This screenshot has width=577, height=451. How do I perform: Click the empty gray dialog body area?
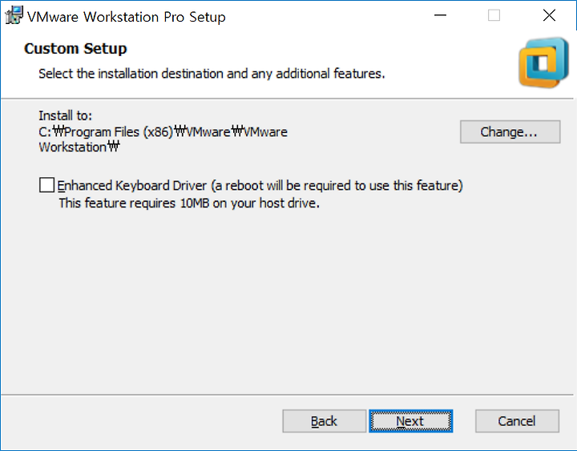point(287,302)
